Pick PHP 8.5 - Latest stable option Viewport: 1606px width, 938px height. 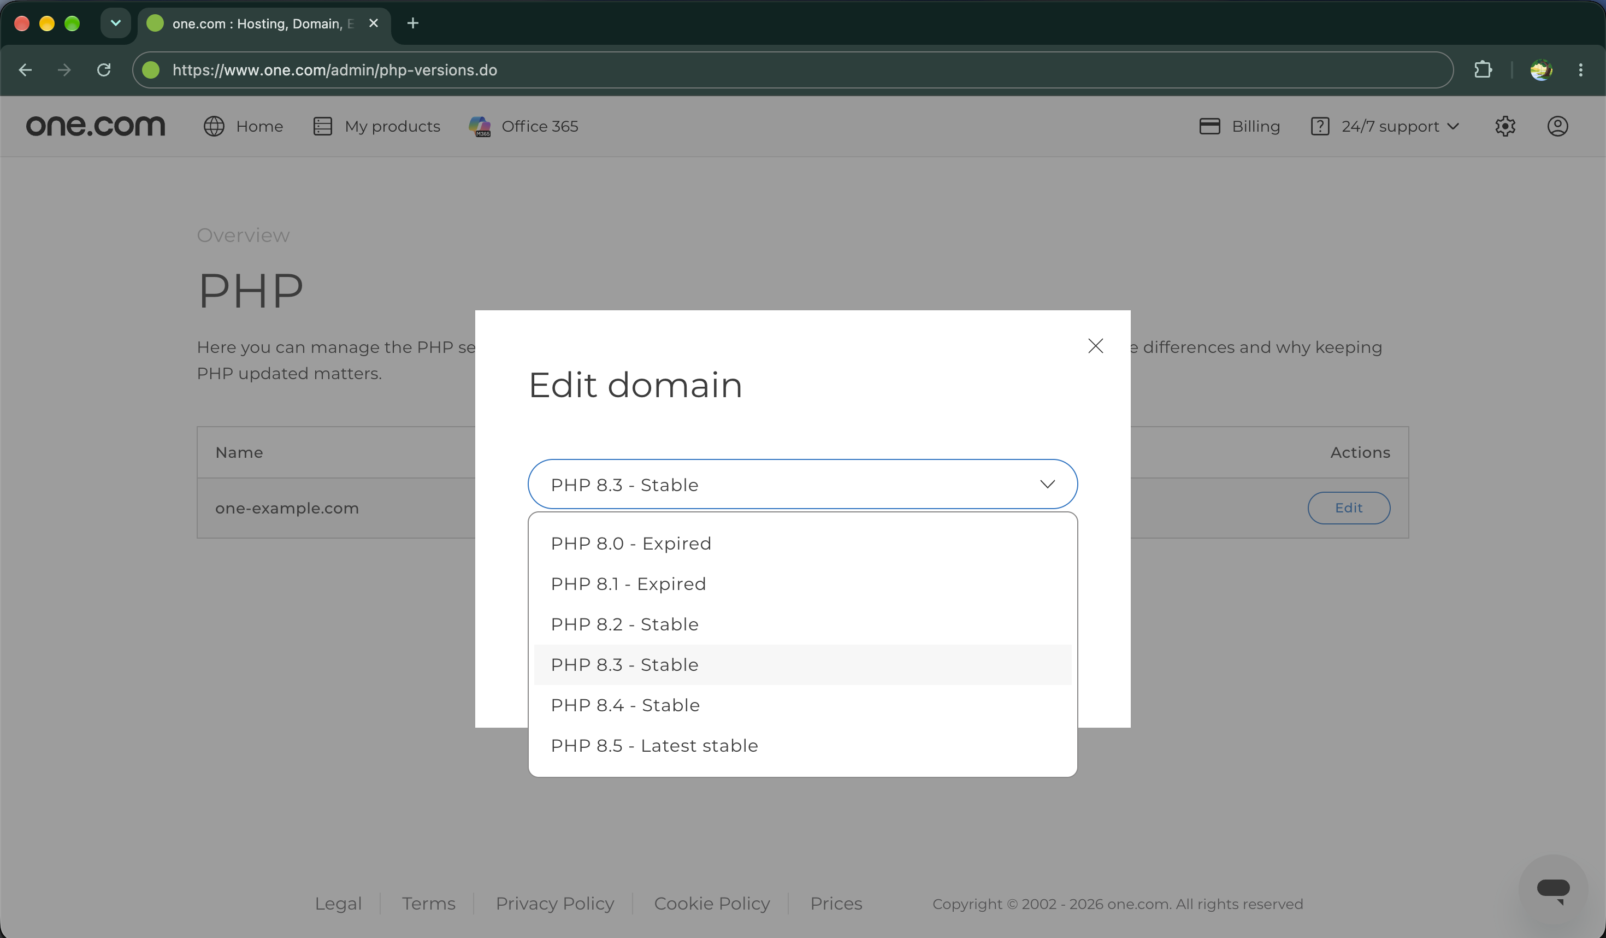(x=802, y=746)
